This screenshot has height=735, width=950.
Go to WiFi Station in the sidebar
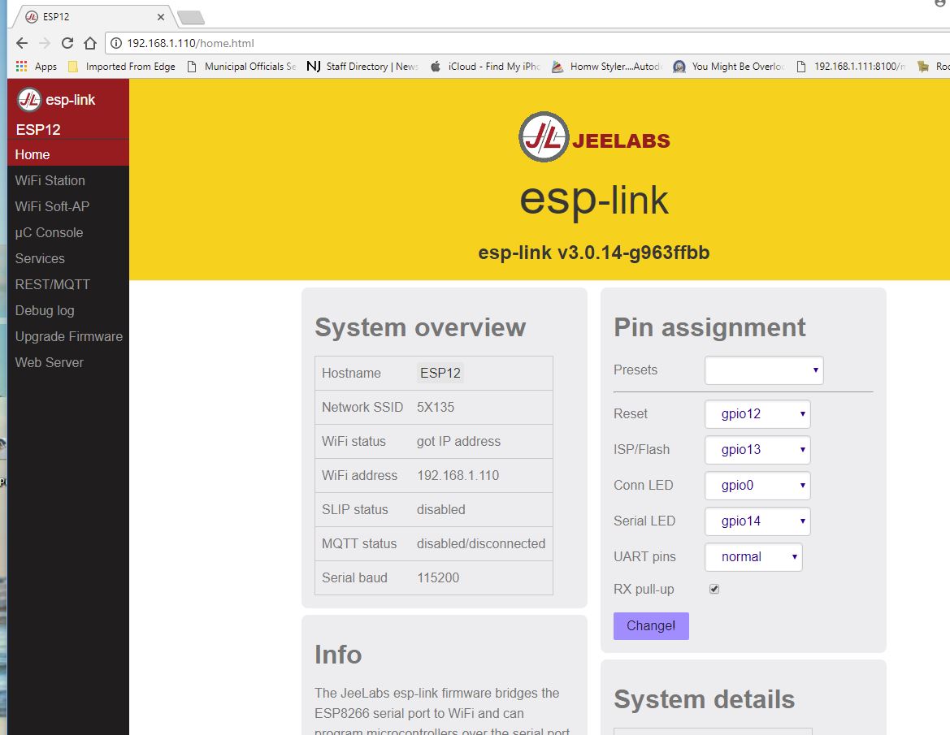click(x=50, y=180)
